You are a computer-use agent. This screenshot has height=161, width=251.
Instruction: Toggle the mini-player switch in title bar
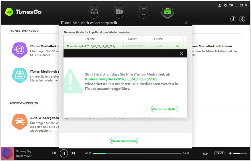tap(231, 5)
